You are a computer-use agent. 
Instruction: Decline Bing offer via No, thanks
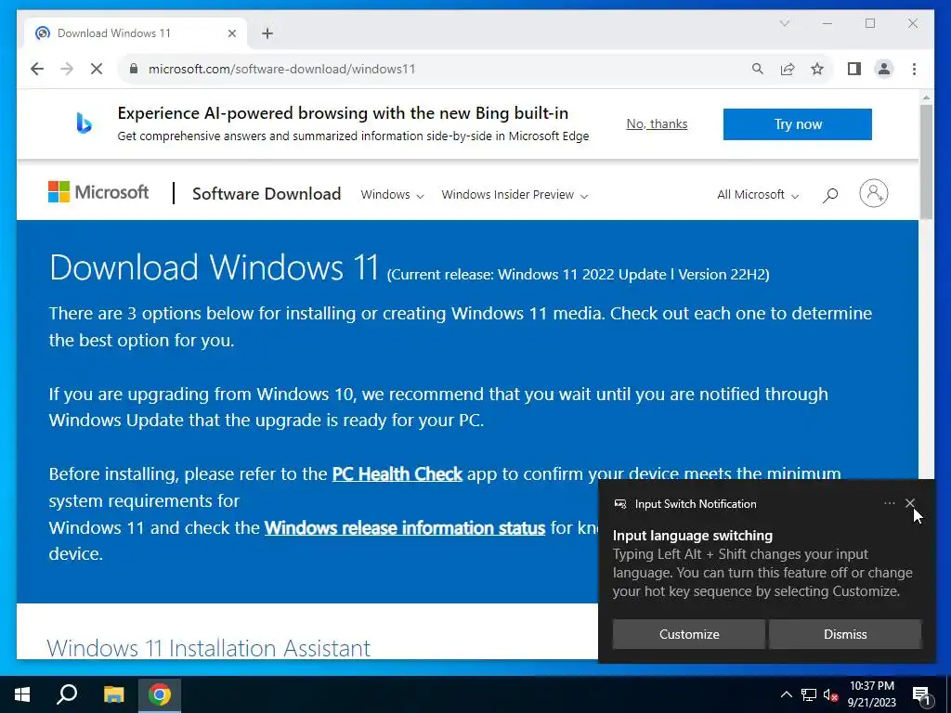pyautogui.click(x=657, y=123)
